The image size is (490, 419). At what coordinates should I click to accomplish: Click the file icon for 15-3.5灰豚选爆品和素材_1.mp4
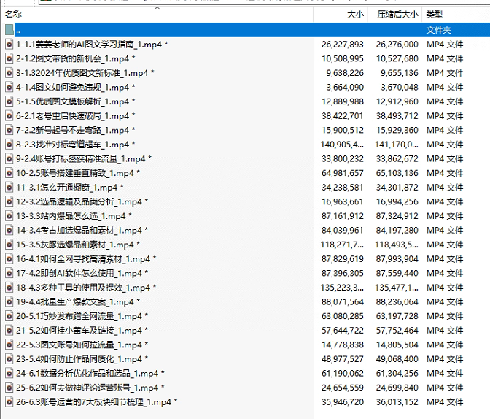(x=9, y=245)
